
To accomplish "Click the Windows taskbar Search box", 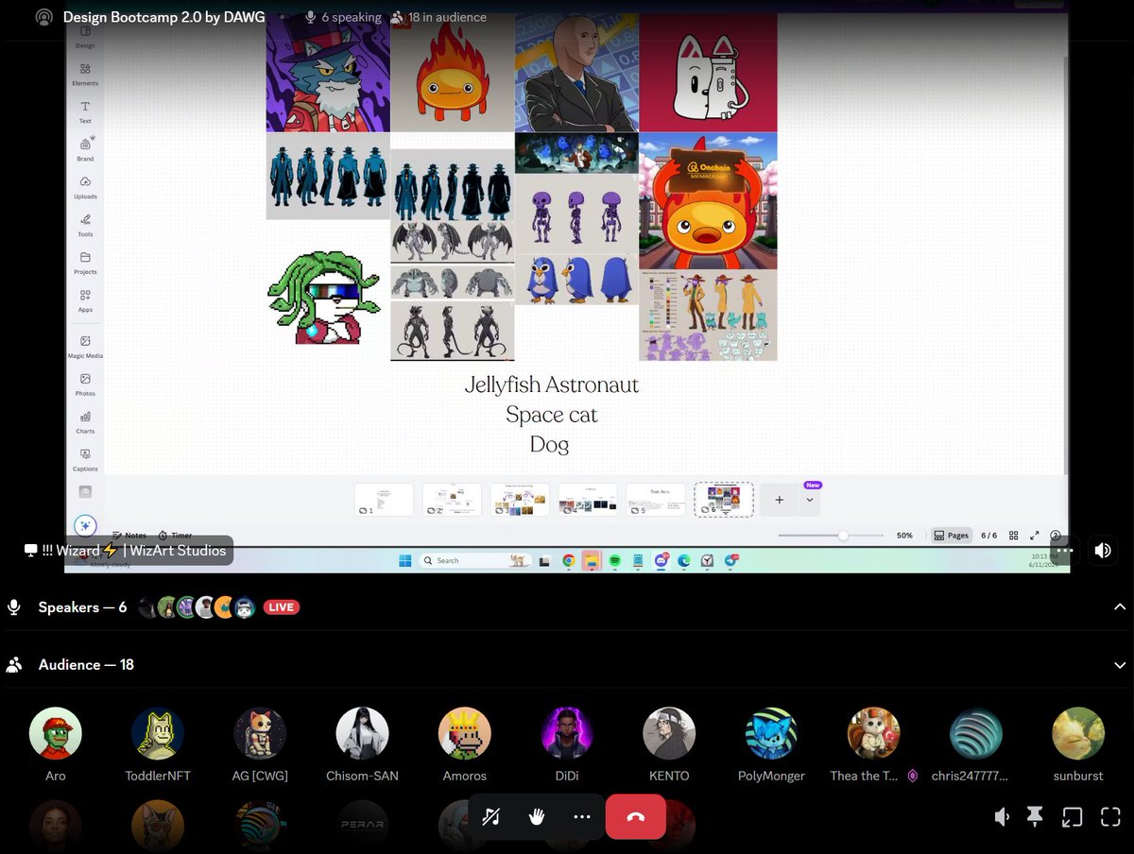I will click(x=473, y=560).
